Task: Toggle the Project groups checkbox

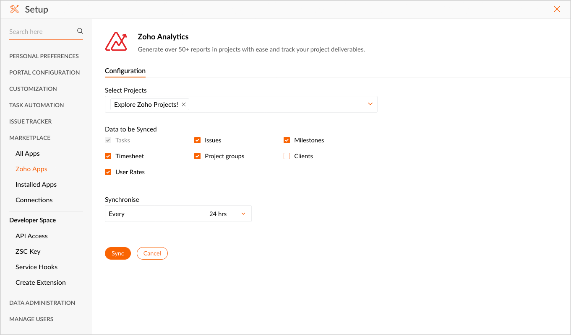Action: tap(198, 156)
